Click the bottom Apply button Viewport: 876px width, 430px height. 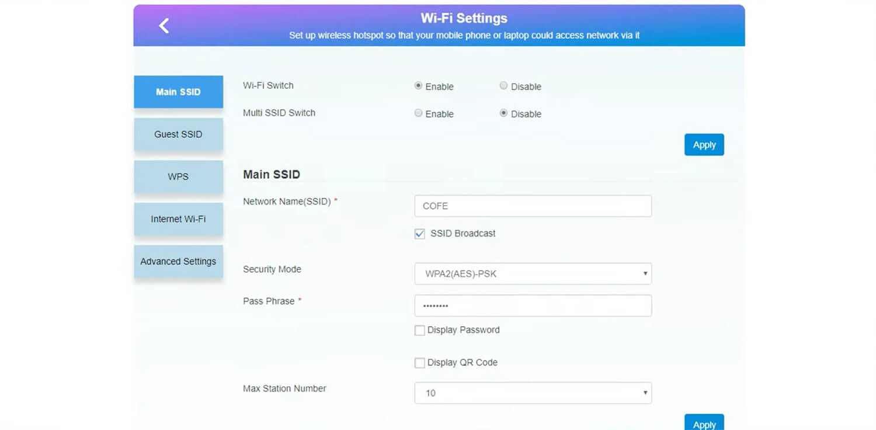[x=704, y=424]
